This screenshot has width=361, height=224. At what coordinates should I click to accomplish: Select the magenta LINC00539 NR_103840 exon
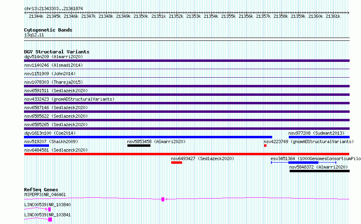tap(49, 209)
